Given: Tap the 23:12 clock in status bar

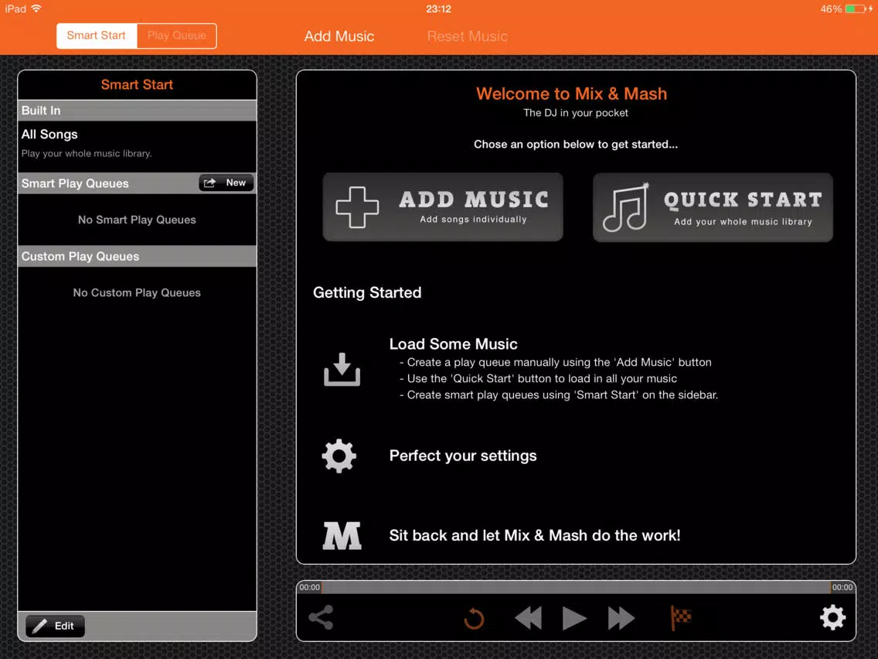Looking at the screenshot, I should click(x=438, y=9).
